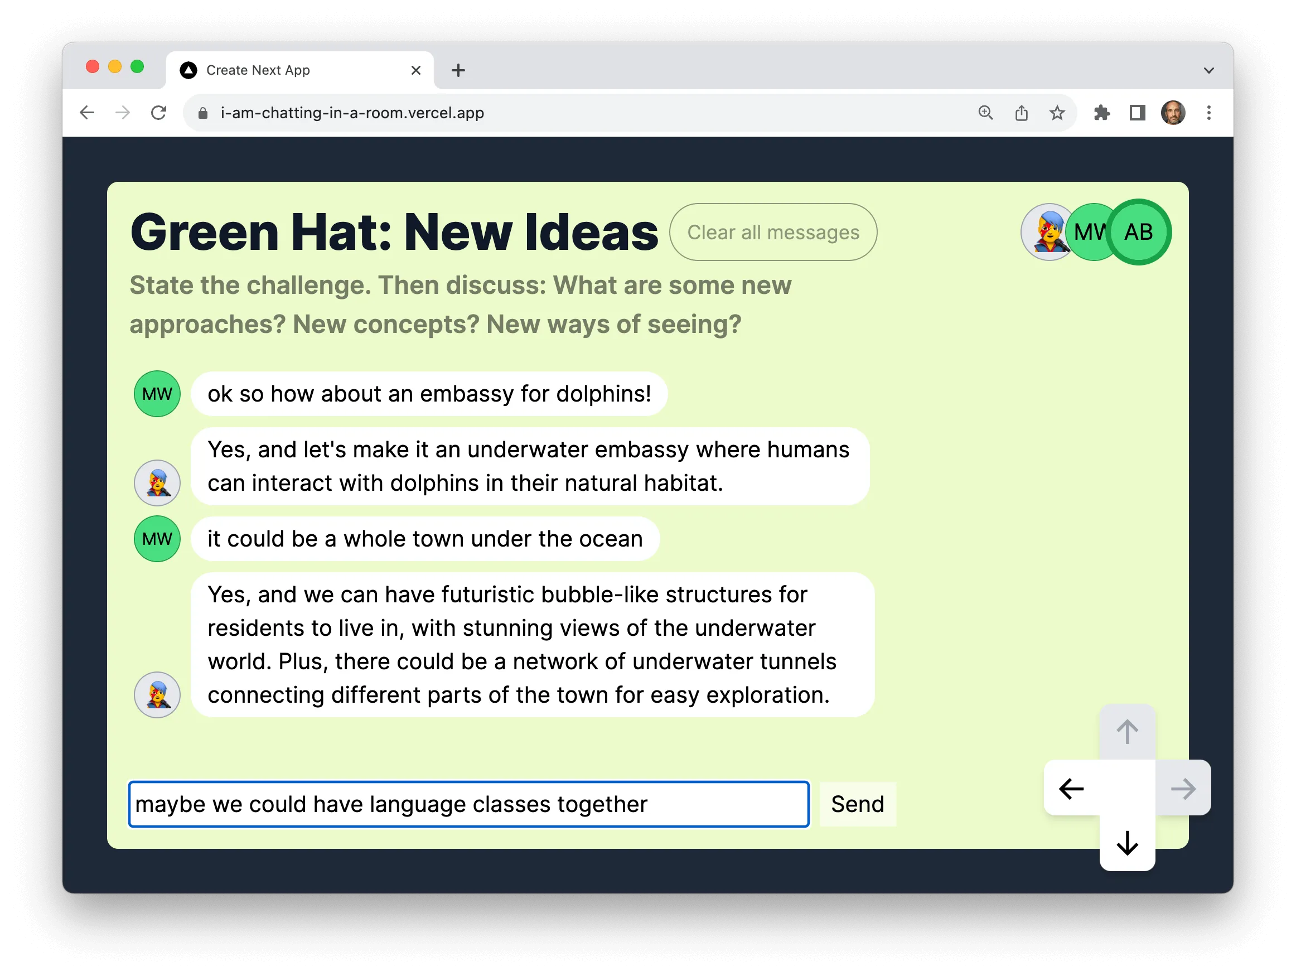Open the browser side panel icon
Image resolution: width=1296 pixels, height=976 pixels.
click(x=1137, y=113)
